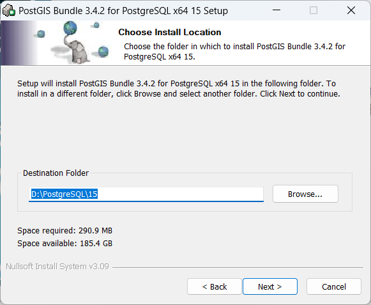Click the elephant mascot in the header
Screen dimensions: 371x305
77,51
